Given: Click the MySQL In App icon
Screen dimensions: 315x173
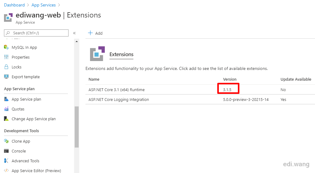Looking at the screenshot, I should (x=6, y=47).
